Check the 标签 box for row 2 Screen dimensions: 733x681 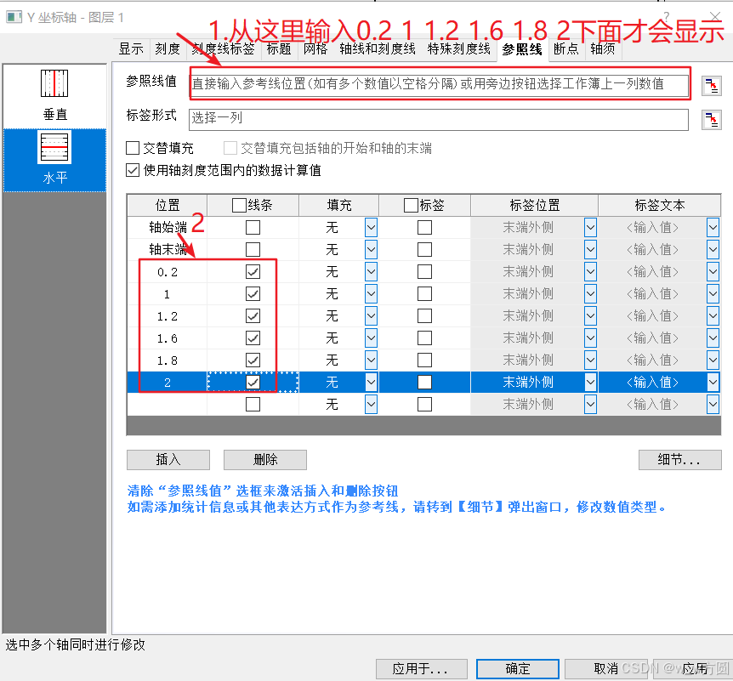(x=424, y=383)
